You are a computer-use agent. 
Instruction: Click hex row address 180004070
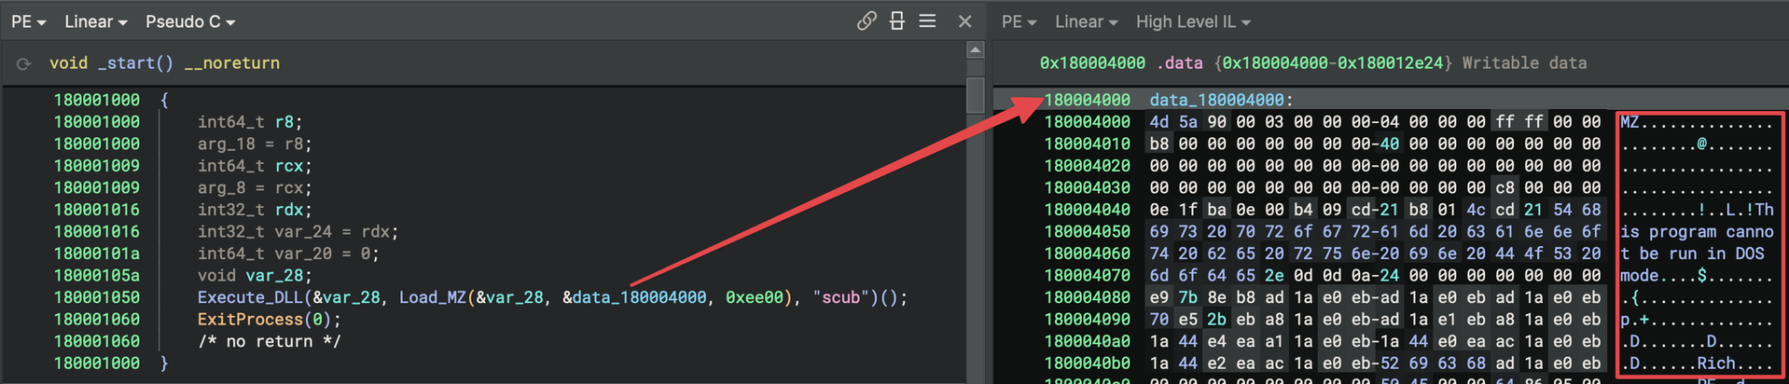(1087, 276)
